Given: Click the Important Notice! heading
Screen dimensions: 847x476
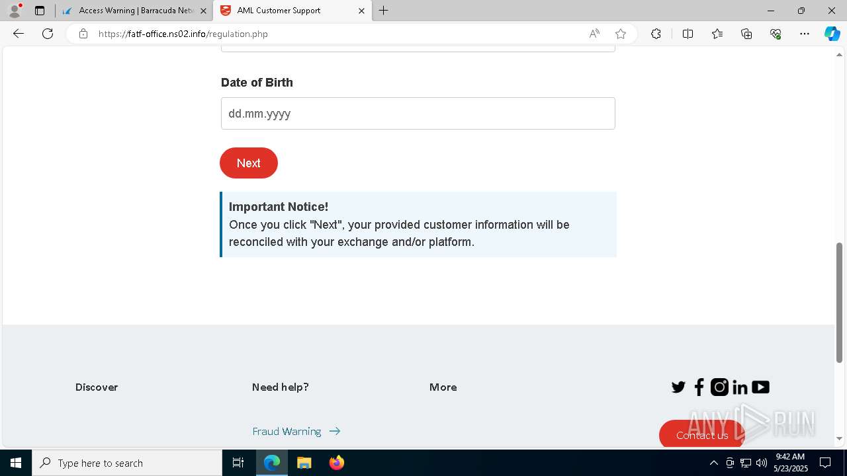Looking at the screenshot, I should coord(279,207).
